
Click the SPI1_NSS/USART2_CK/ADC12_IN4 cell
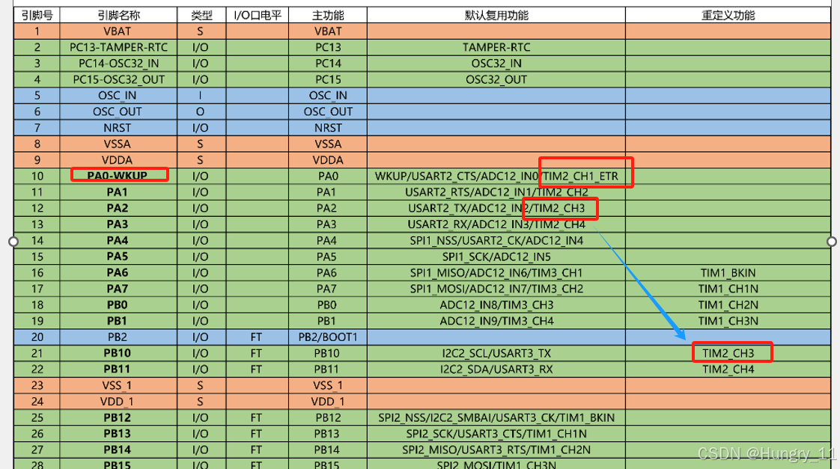tap(496, 240)
